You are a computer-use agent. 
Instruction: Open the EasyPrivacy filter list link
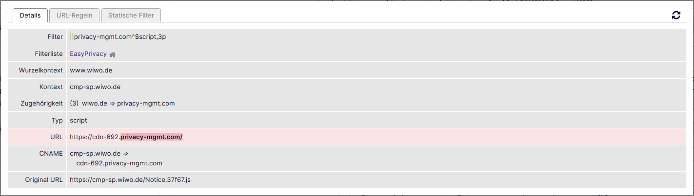coord(88,54)
